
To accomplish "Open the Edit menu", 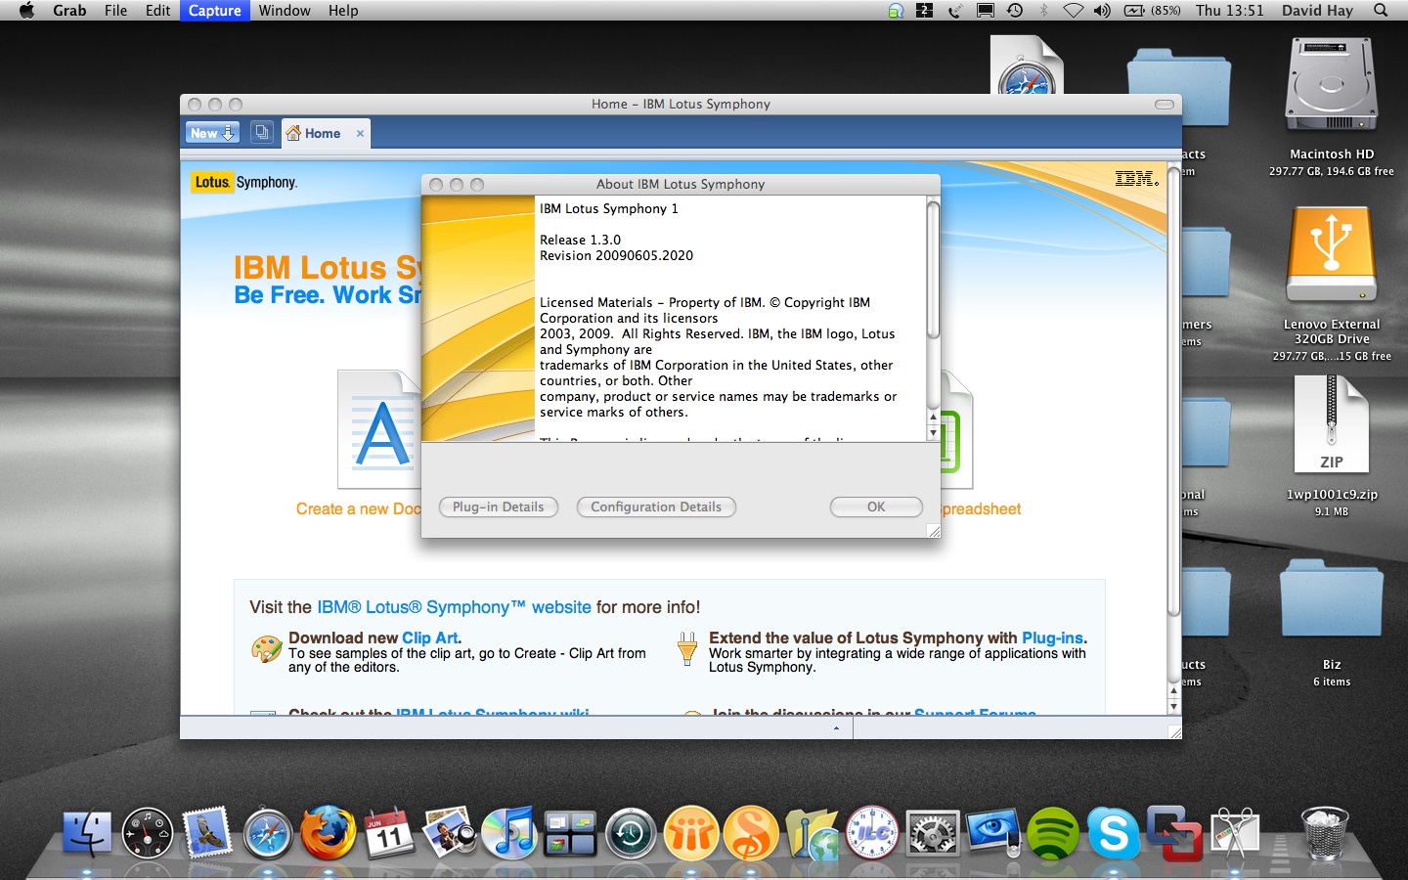I will coord(157,11).
